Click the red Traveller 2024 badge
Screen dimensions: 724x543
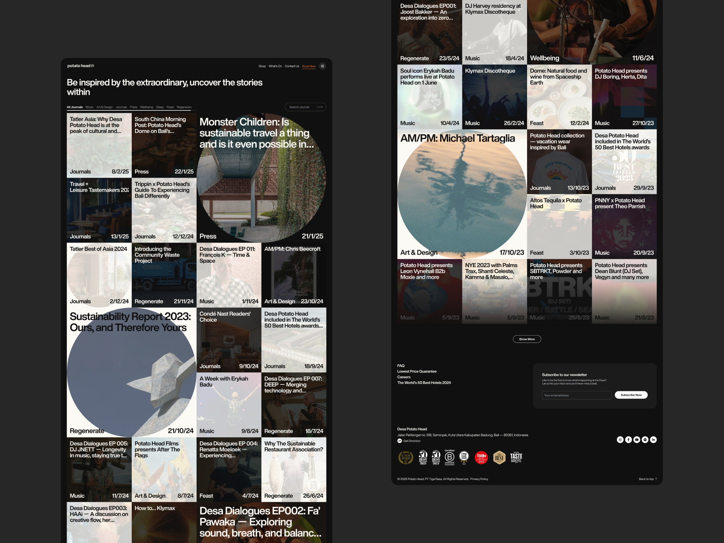pyautogui.click(x=481, y=458)
